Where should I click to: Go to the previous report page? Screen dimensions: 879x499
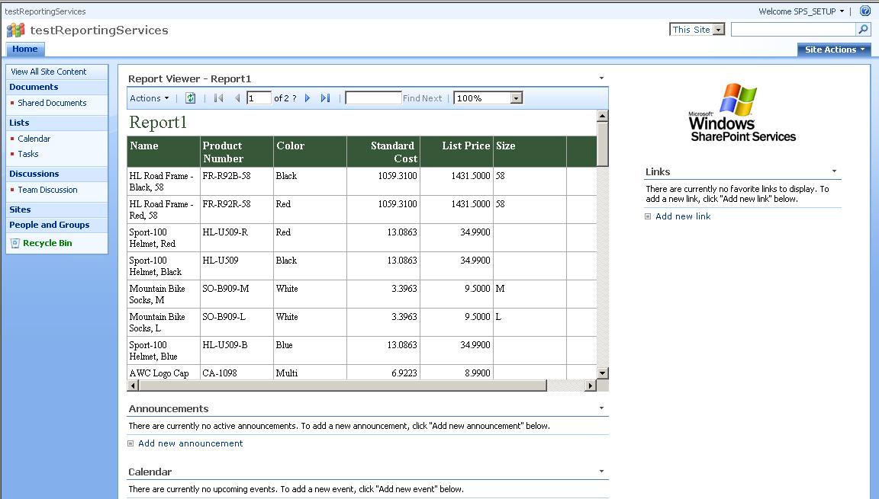(x=237, y=98)
